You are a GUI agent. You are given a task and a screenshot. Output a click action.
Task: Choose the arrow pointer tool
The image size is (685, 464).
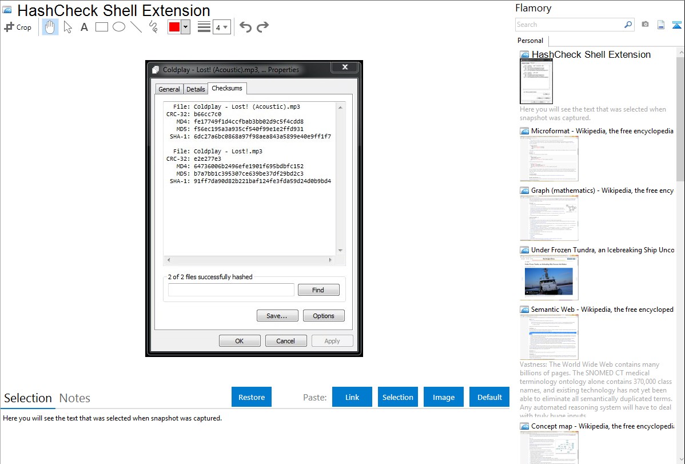point(67,27)
